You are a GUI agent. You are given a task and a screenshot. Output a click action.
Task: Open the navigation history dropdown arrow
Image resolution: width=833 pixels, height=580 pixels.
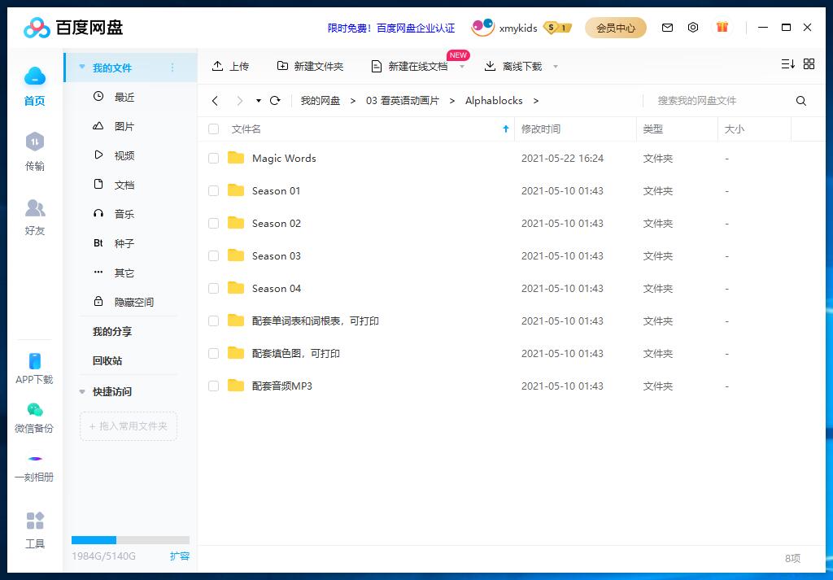point(258,100)
